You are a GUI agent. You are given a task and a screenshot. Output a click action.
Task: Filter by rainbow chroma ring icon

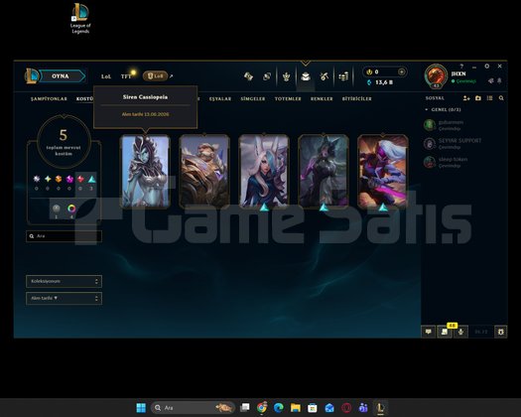point(71,208)
